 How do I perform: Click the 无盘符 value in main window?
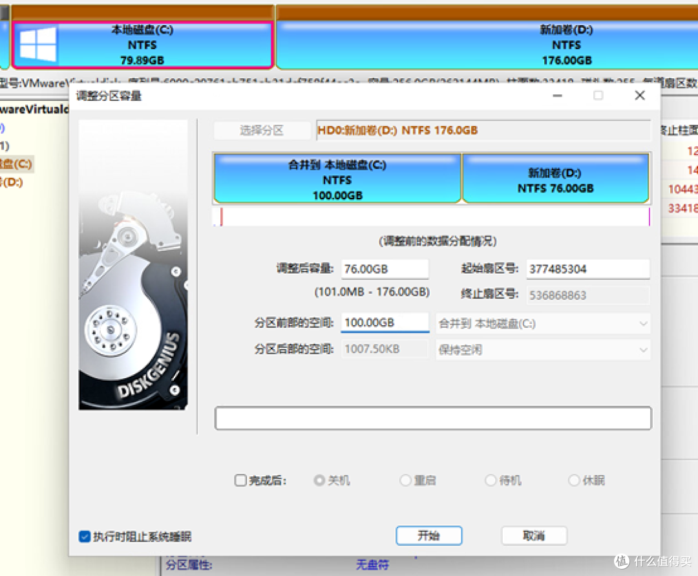point(372,565)
